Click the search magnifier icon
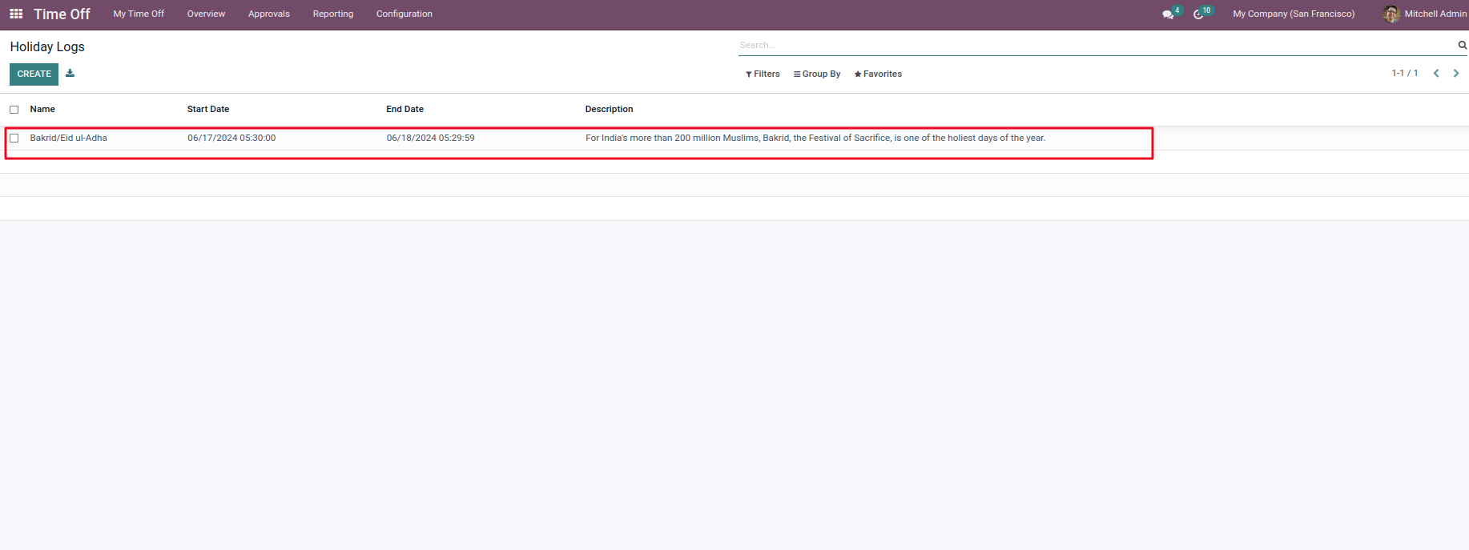 (x=1462, y=45)
